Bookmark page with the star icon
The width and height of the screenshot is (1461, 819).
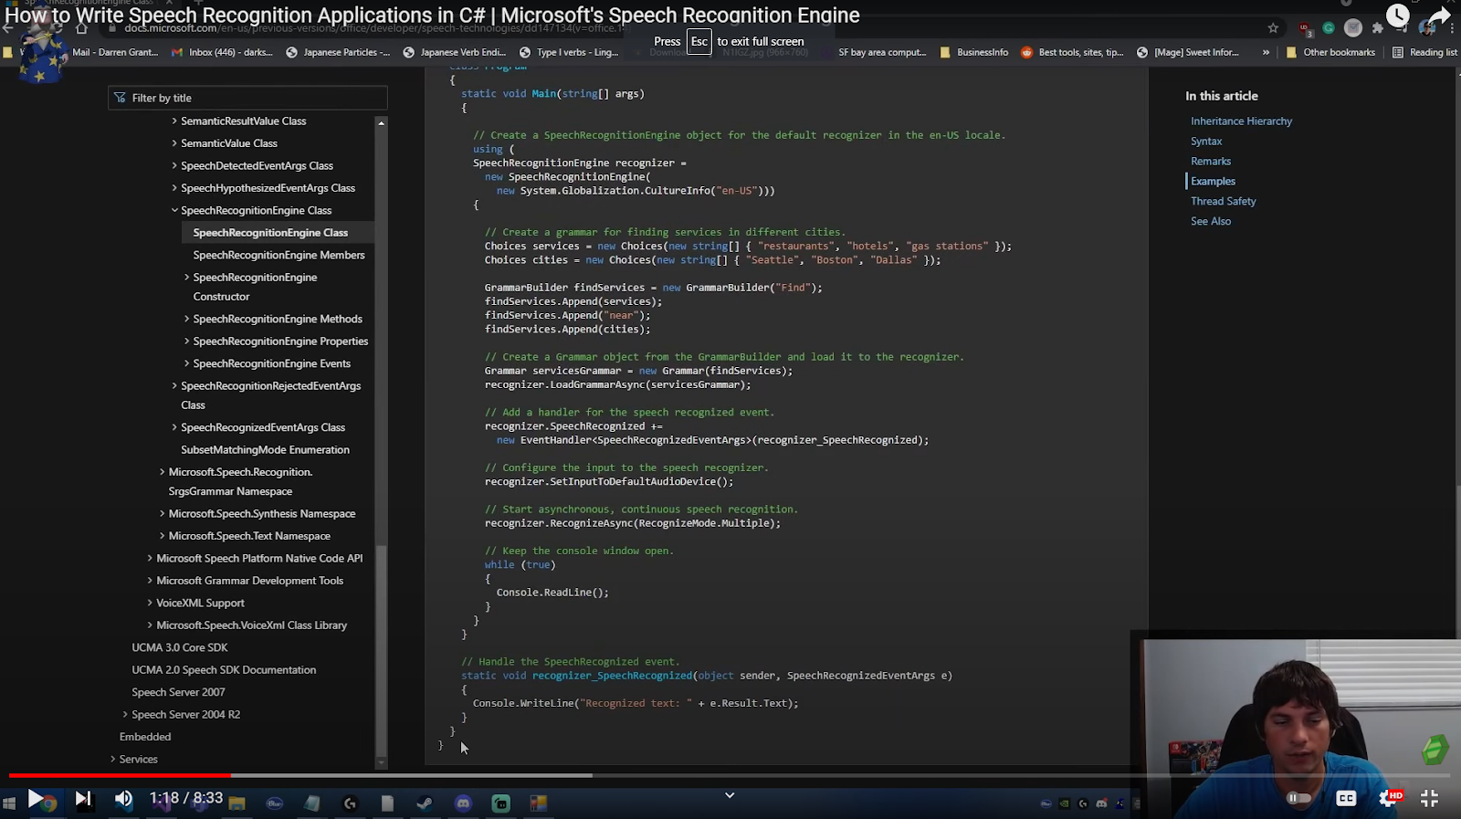point(1273,28)
